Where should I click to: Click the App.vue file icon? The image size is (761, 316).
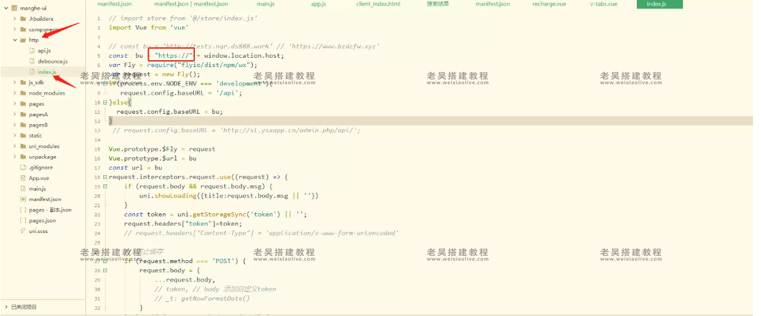(23, 178)
